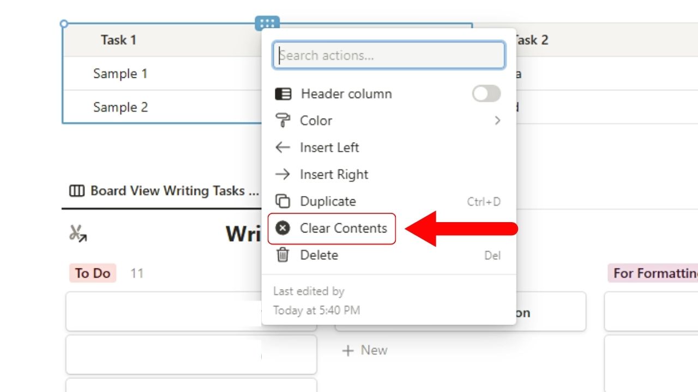Image resolution: width=698 pixels, height=392 pixels.
Task: Click the Delete trash icon
Action: tap(282, 255)
